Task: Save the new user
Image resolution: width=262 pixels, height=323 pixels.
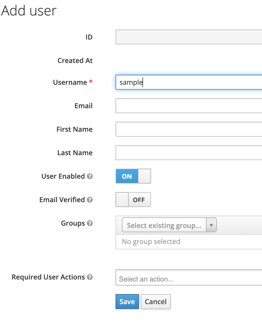Action: tap(127, 302)
